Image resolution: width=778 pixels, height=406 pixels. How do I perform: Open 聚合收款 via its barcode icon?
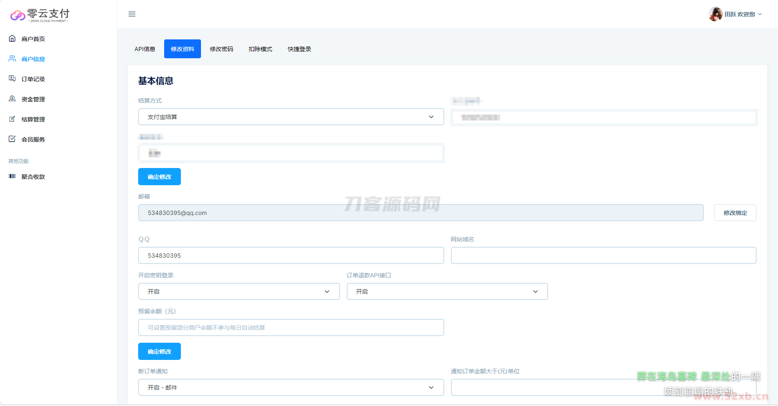12,176
